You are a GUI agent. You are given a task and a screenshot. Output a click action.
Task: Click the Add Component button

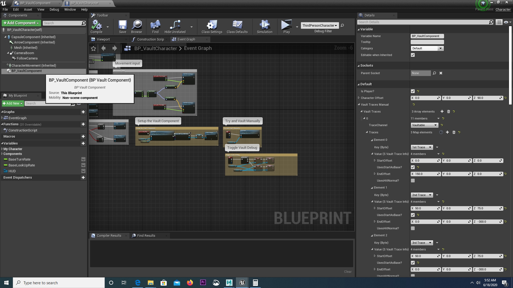click(21, 23)
